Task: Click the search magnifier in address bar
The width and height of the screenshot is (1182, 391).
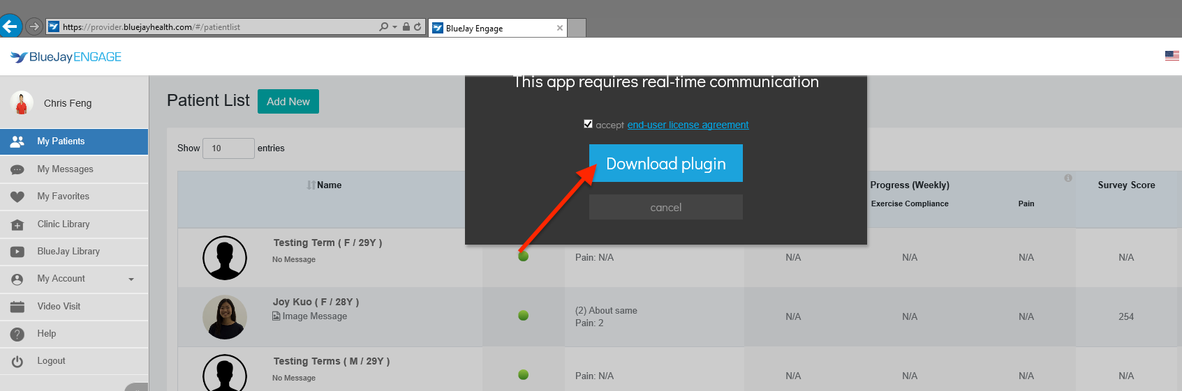Action: (383, 27)
